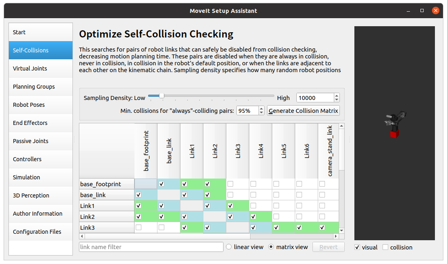Check Link2 row Link5 checkbox
This screenshot has height=264, width=447.
pyautogui.click(x=276, y=216)
